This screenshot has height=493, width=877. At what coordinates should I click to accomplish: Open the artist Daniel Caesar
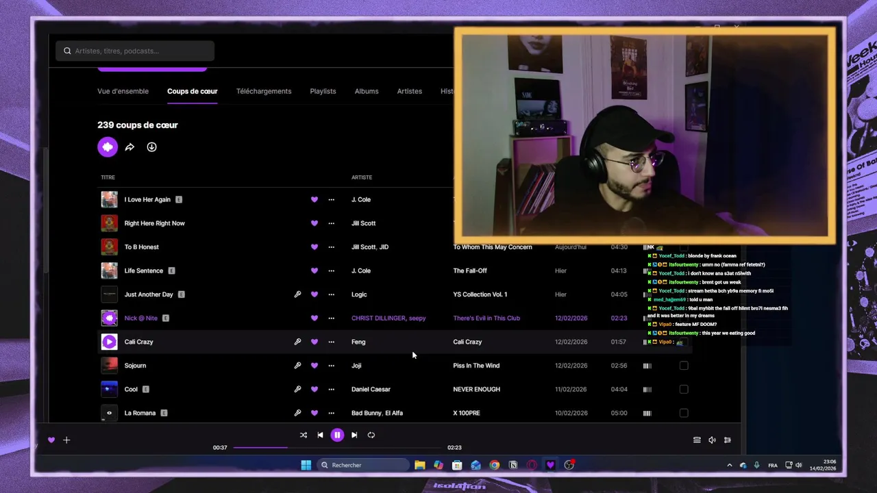(x=371, y=389)
